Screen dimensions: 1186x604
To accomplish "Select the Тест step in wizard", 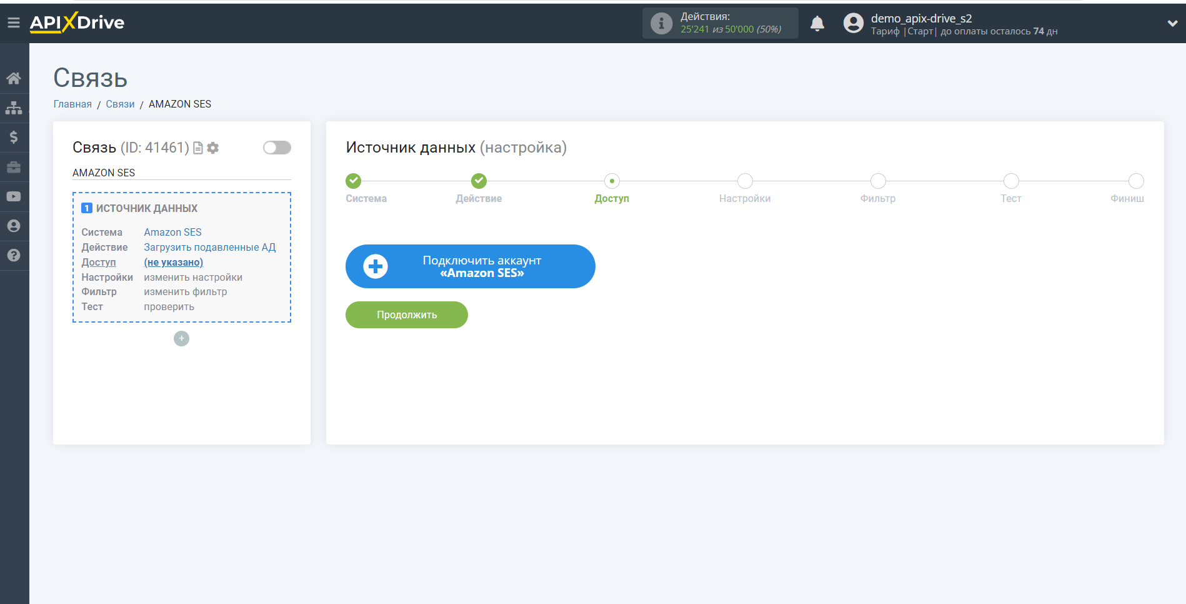I will [1011, 181].
